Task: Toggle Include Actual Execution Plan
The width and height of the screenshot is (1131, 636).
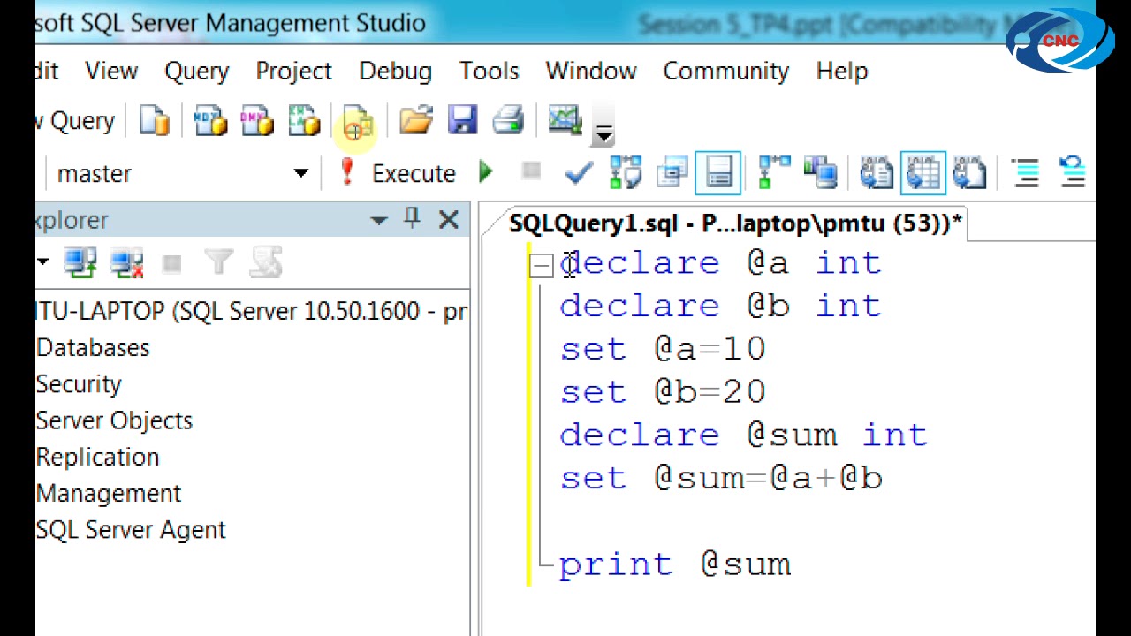Action: pos(775,173)
